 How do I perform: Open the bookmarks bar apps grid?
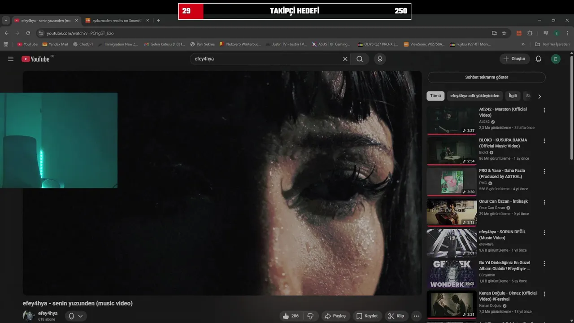(6, 44)
